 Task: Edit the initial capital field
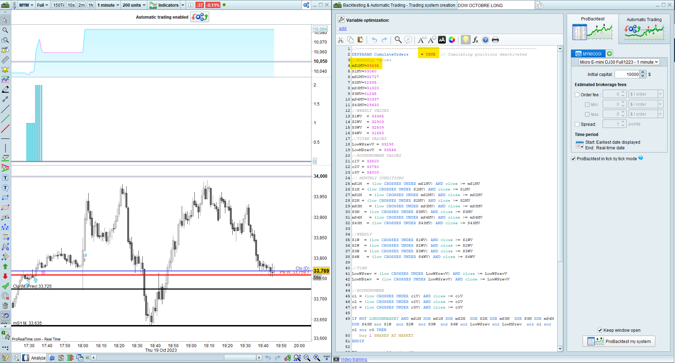[x=628, y=74]
